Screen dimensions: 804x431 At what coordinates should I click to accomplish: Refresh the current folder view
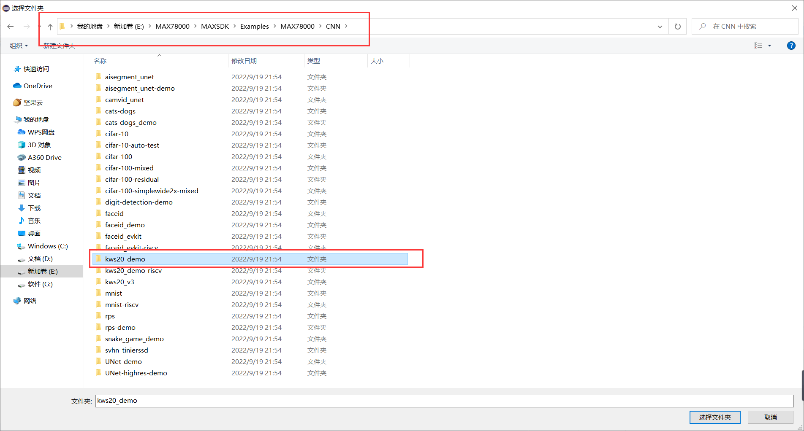677,26
